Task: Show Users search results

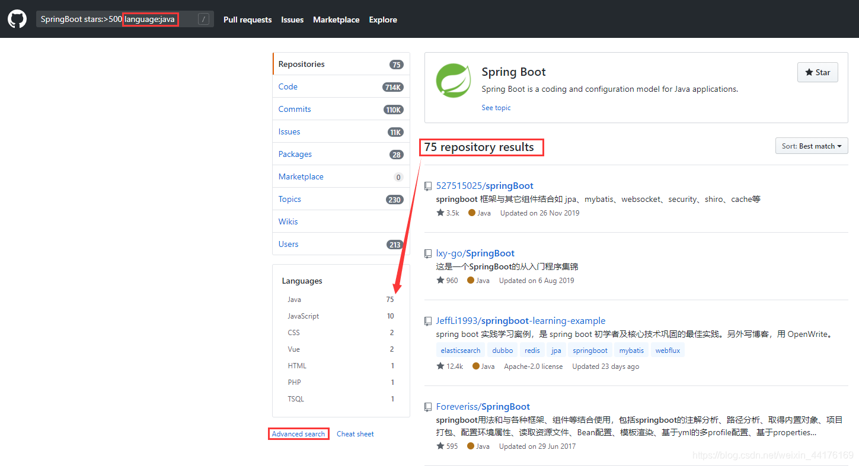Action: [341, 244]
